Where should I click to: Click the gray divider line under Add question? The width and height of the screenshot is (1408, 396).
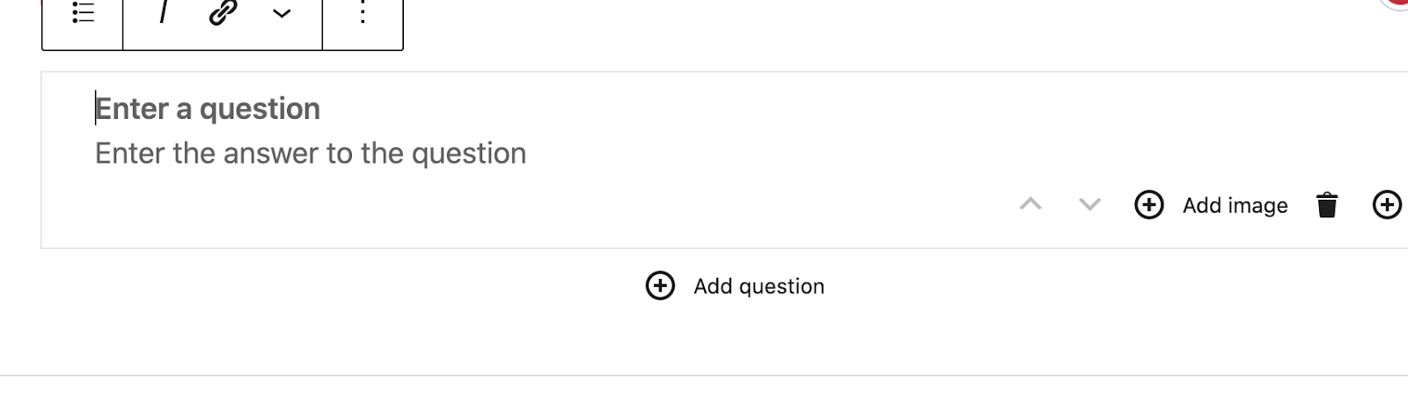click(704, 376)
